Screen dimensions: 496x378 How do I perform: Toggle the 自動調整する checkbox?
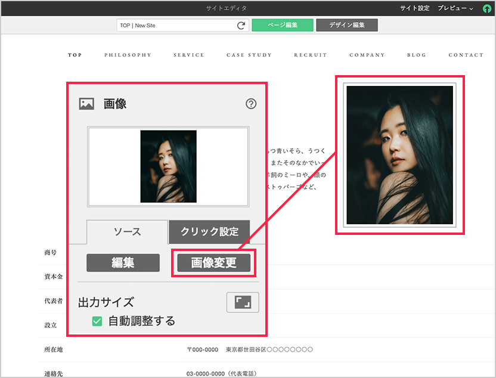click(97, 321)
